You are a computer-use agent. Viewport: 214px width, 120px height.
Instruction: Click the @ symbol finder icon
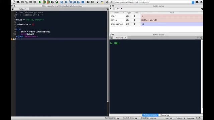tap(35, 2)
